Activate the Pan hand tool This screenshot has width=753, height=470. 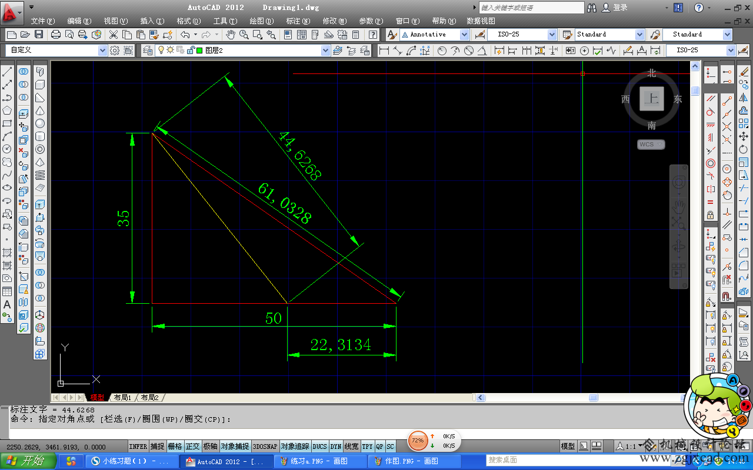(231, 35)
